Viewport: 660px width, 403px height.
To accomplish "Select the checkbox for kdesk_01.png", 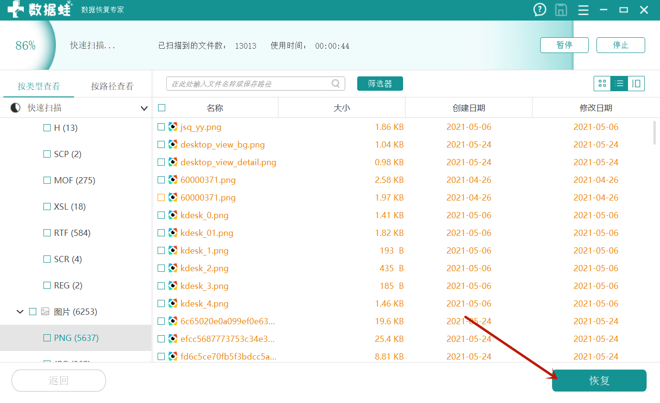I will tap(161, 233).
